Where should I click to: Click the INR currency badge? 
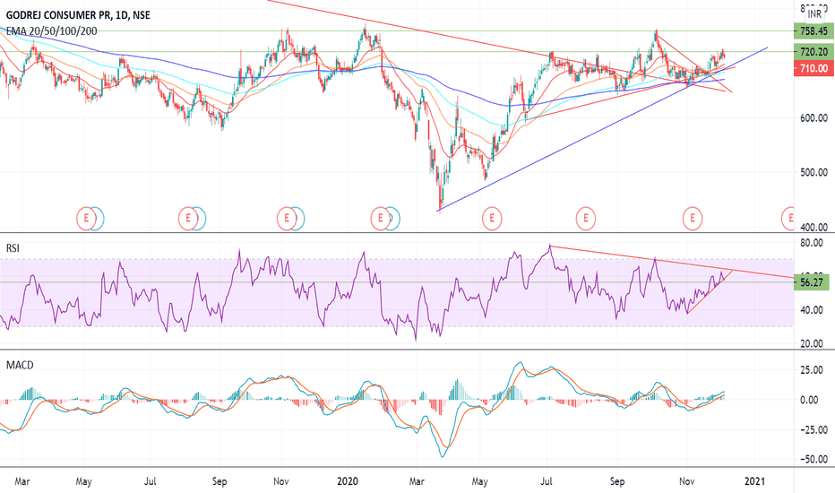pyautogui.click(x=814, y=13)
